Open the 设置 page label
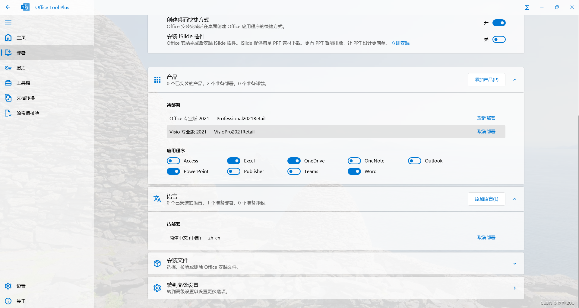This screenshot has width=579, height=308. pyautogui.click(x=21, y=286)
